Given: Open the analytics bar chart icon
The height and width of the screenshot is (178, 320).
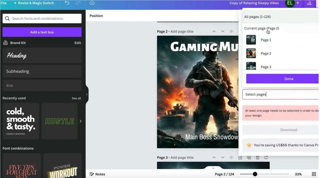Looking at the screenshot, I should coord(309,3).
